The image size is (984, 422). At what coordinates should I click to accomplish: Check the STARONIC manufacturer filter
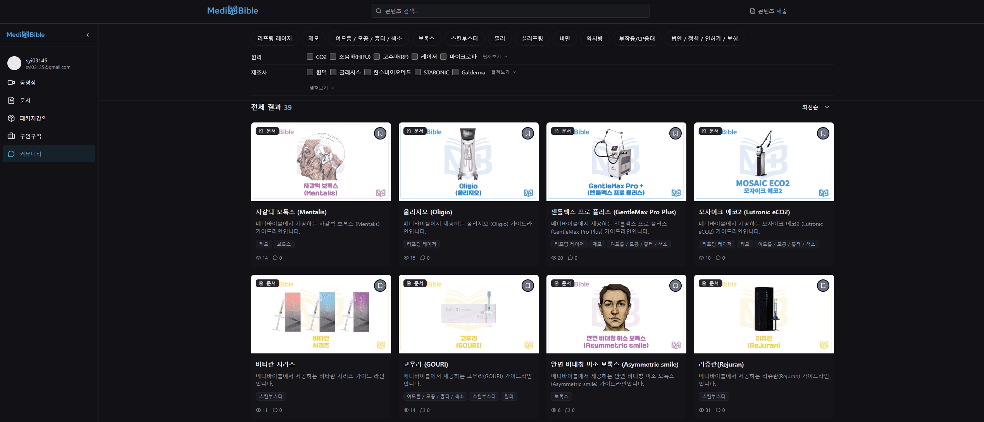coord(418,72)
